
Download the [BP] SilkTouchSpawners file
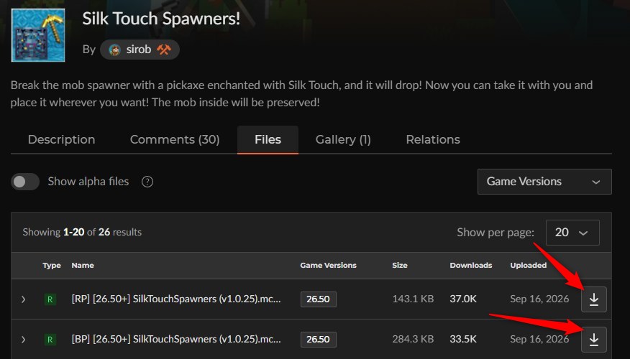tap(594, 340)
